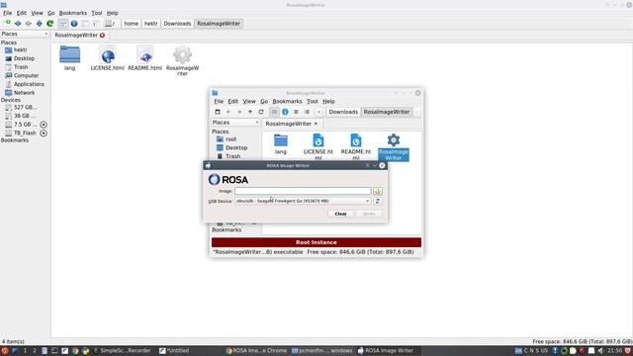
Task: Switch to 'SimpleSc...Recorder' taskbar entry
Action: point(123,351)
